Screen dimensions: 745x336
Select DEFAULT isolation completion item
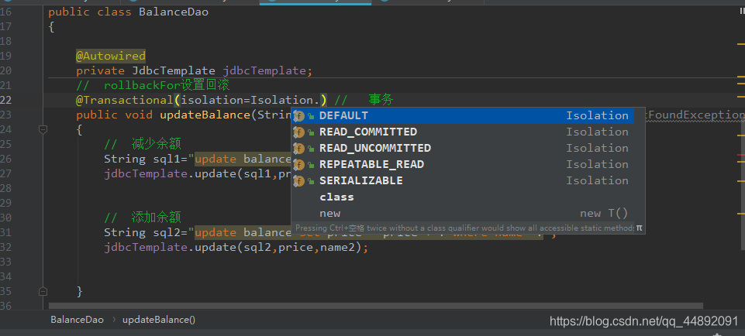(463, 116)
